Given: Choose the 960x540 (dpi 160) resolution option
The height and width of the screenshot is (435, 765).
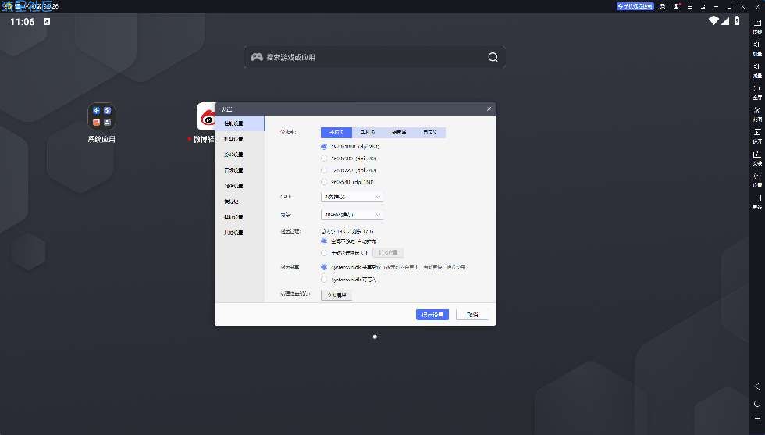Looking at the screenshot, I should [325, 181].
